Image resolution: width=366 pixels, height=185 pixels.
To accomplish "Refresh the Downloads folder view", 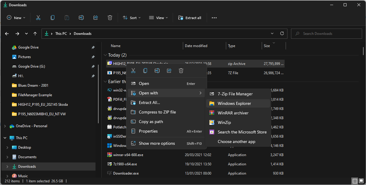I will [x=282, y=34].
